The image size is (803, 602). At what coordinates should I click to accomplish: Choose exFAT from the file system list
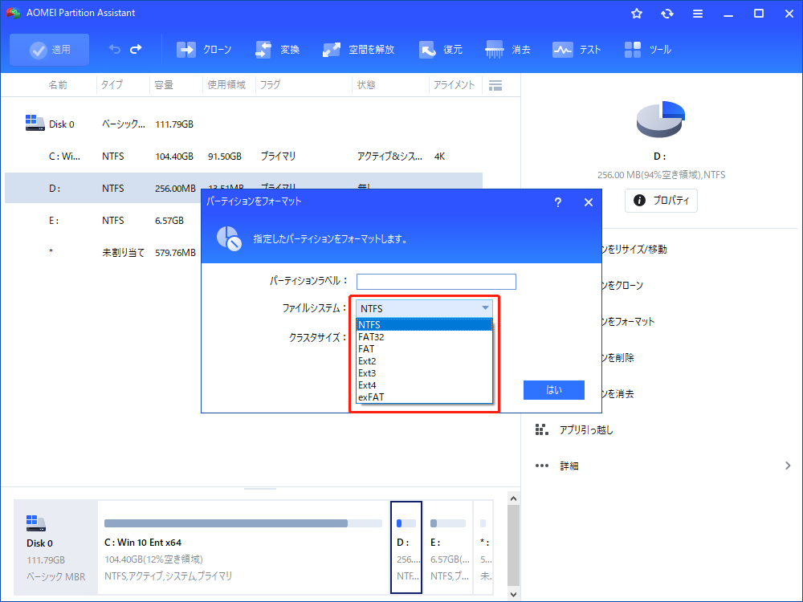(424, 397)
